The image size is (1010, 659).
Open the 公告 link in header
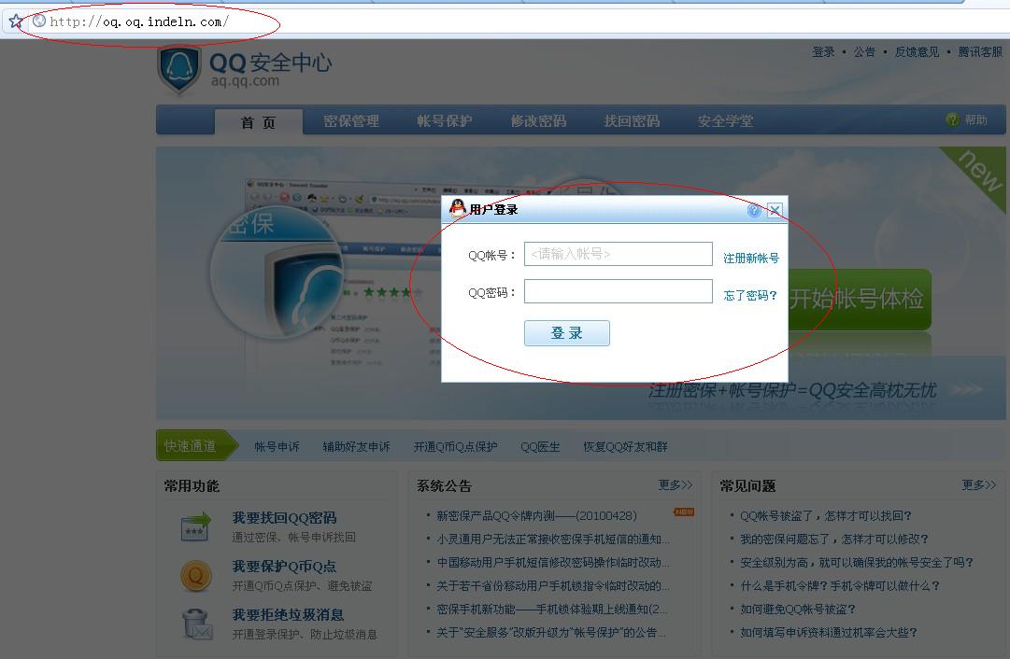click(x=864, y=51)
